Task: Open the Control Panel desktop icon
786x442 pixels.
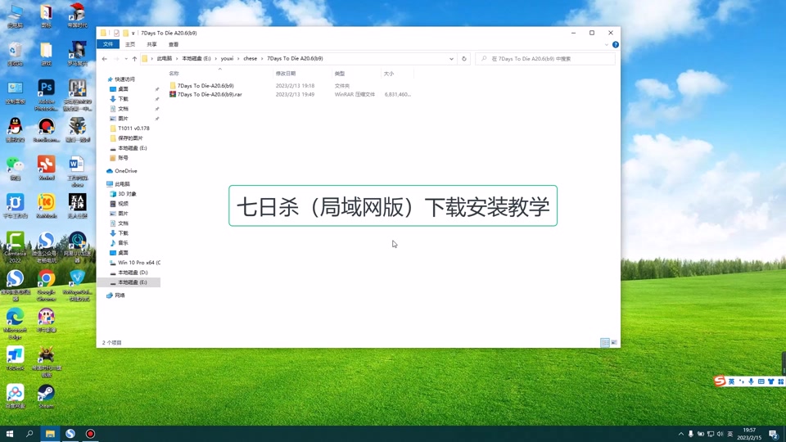Action: pyautogui.click(x=15, y=92)
